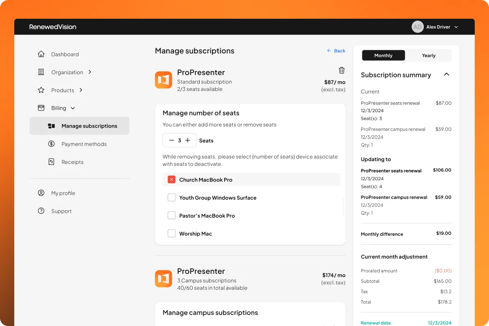Click the Organization building icon
The width and height of the screenshot is (489, 326).
[x=41, y=72]
